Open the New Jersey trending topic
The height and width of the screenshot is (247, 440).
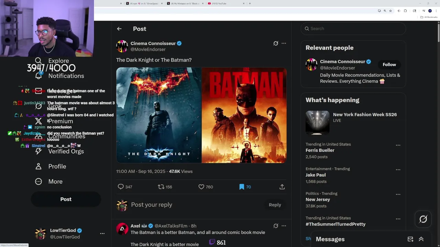(x=318, y=199)
